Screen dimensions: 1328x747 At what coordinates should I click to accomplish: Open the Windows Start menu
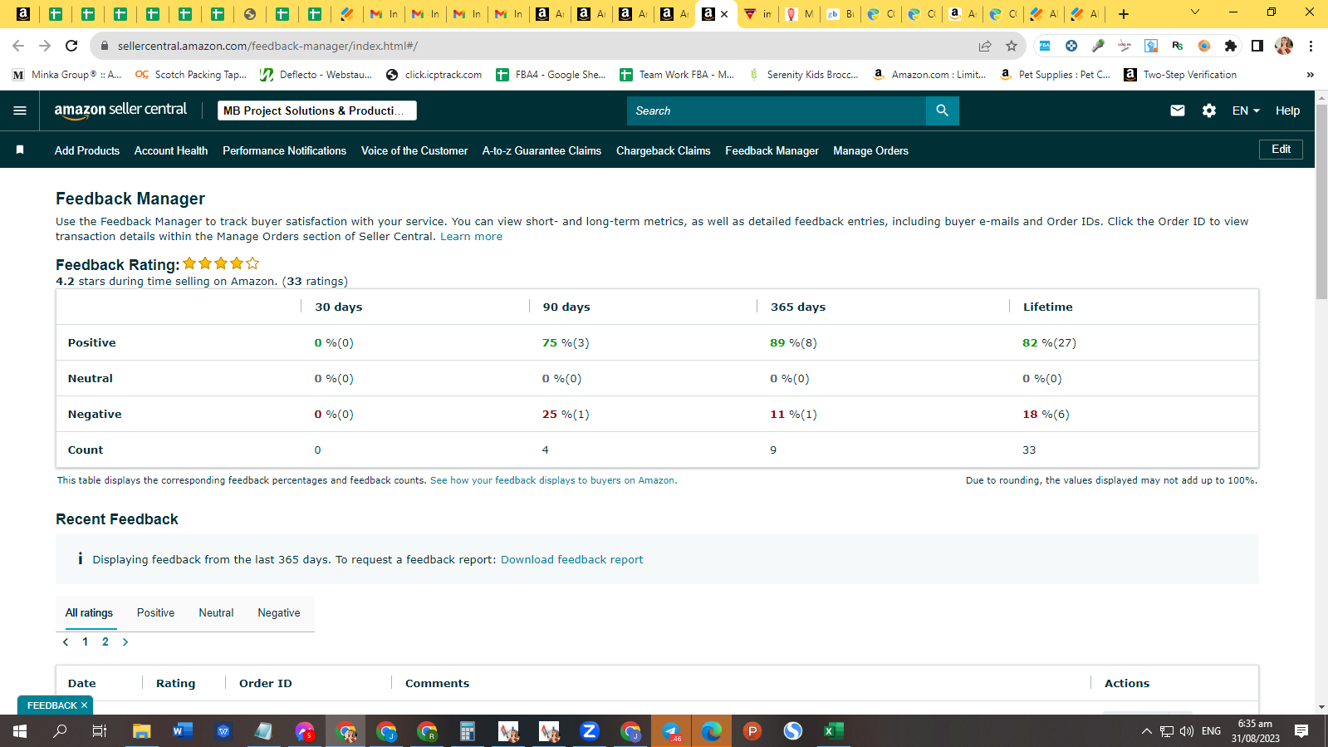20,731
